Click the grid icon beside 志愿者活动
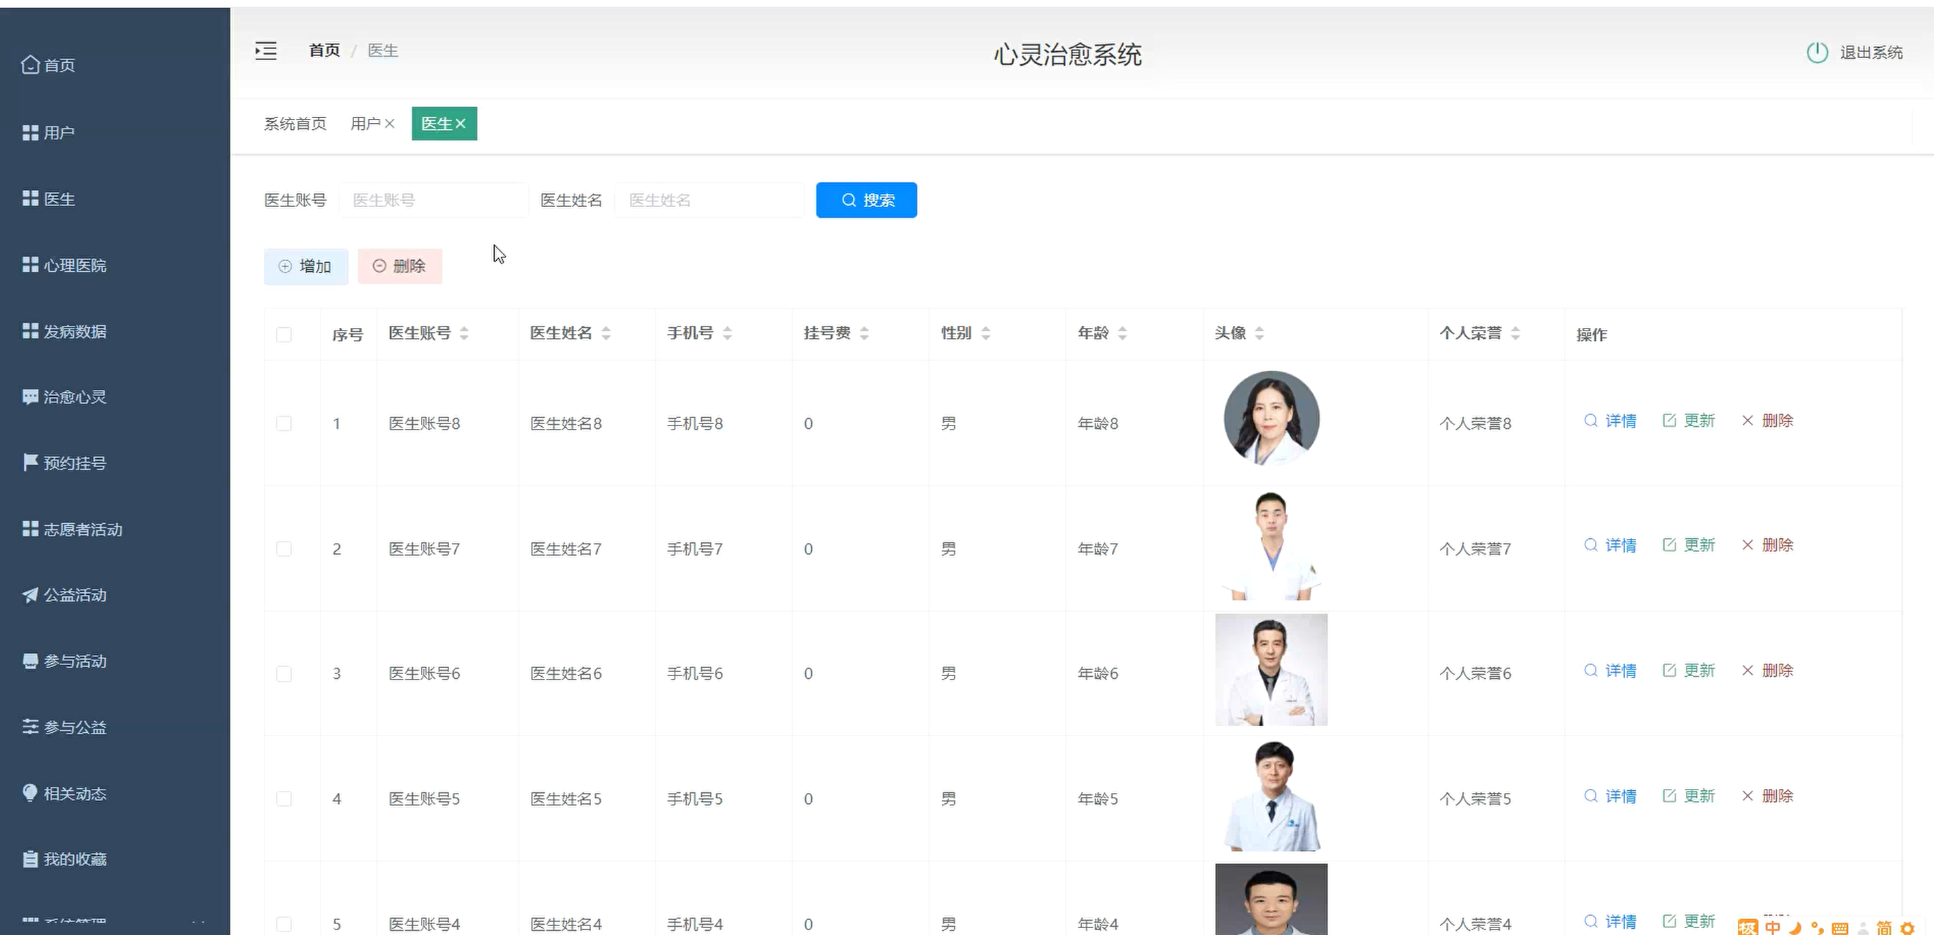This screenshot has height=935, width=1934. pos(30,529)
